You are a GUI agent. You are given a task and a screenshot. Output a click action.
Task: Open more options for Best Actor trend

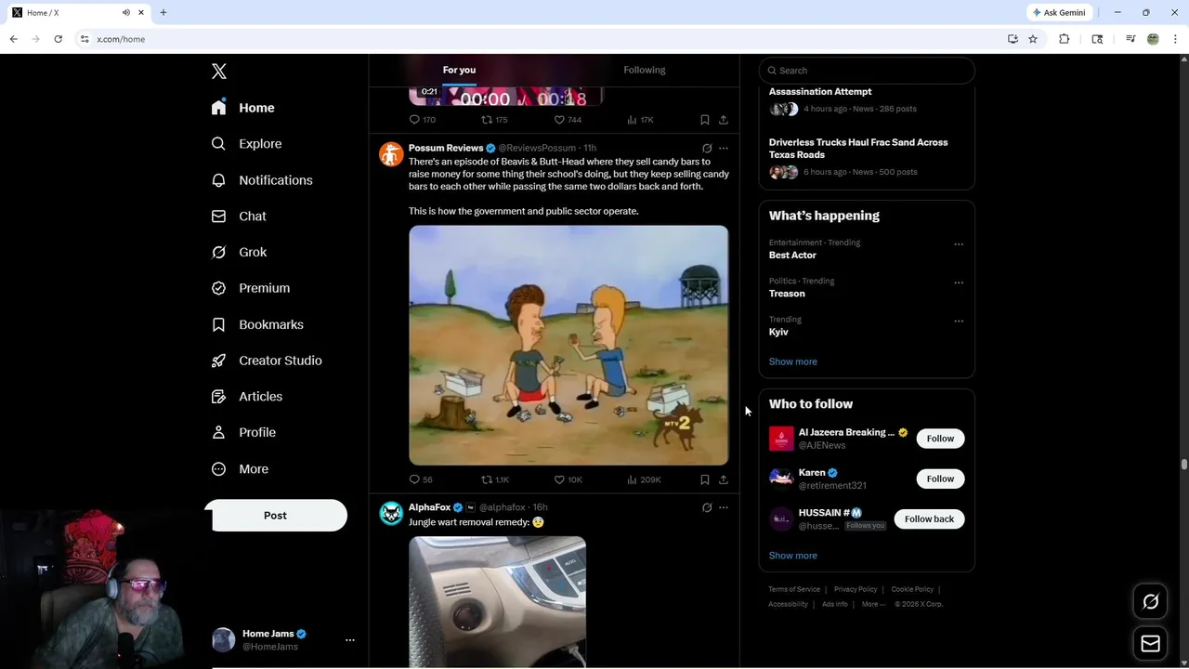coord(959,244)
